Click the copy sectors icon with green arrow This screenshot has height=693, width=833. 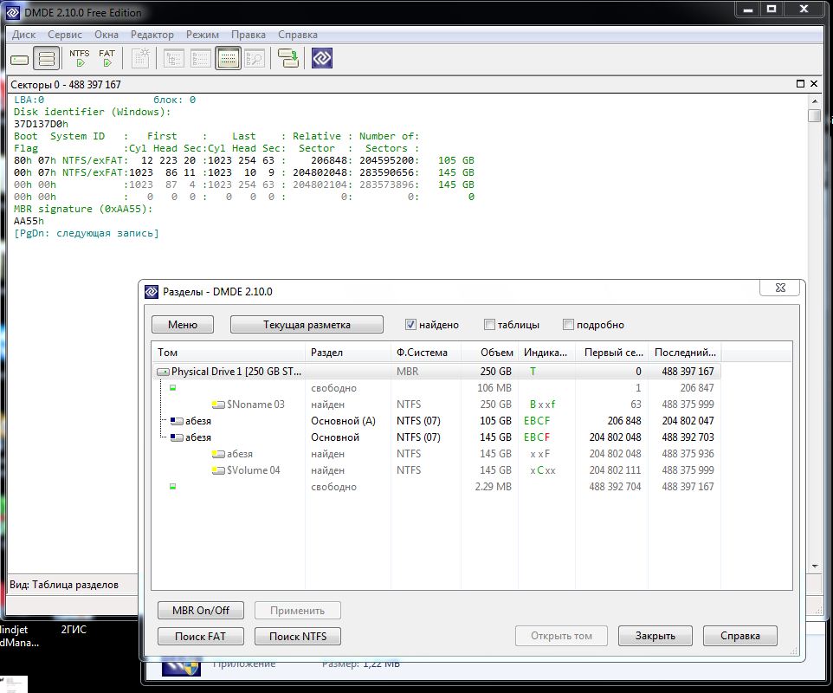[x=288, y=59]
